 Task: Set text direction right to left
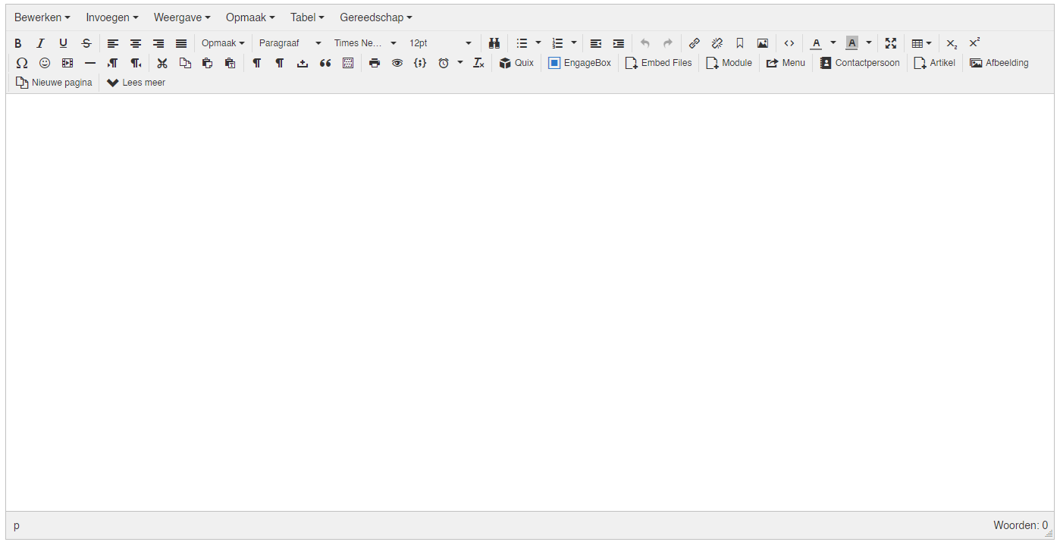pyautogui.click(x=136, y=63)
